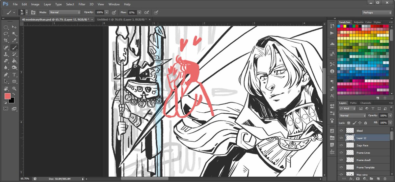
Task: Open the layer Opacity dropdown arrow
Action: pos(390,116)
